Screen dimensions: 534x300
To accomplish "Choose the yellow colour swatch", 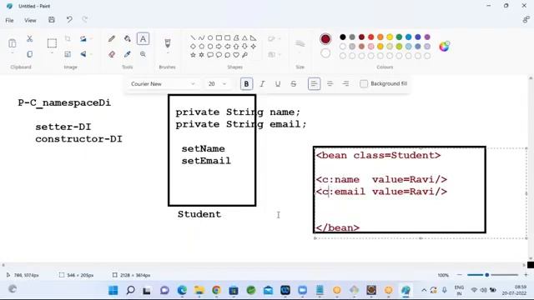I will (x=390, y=37).
